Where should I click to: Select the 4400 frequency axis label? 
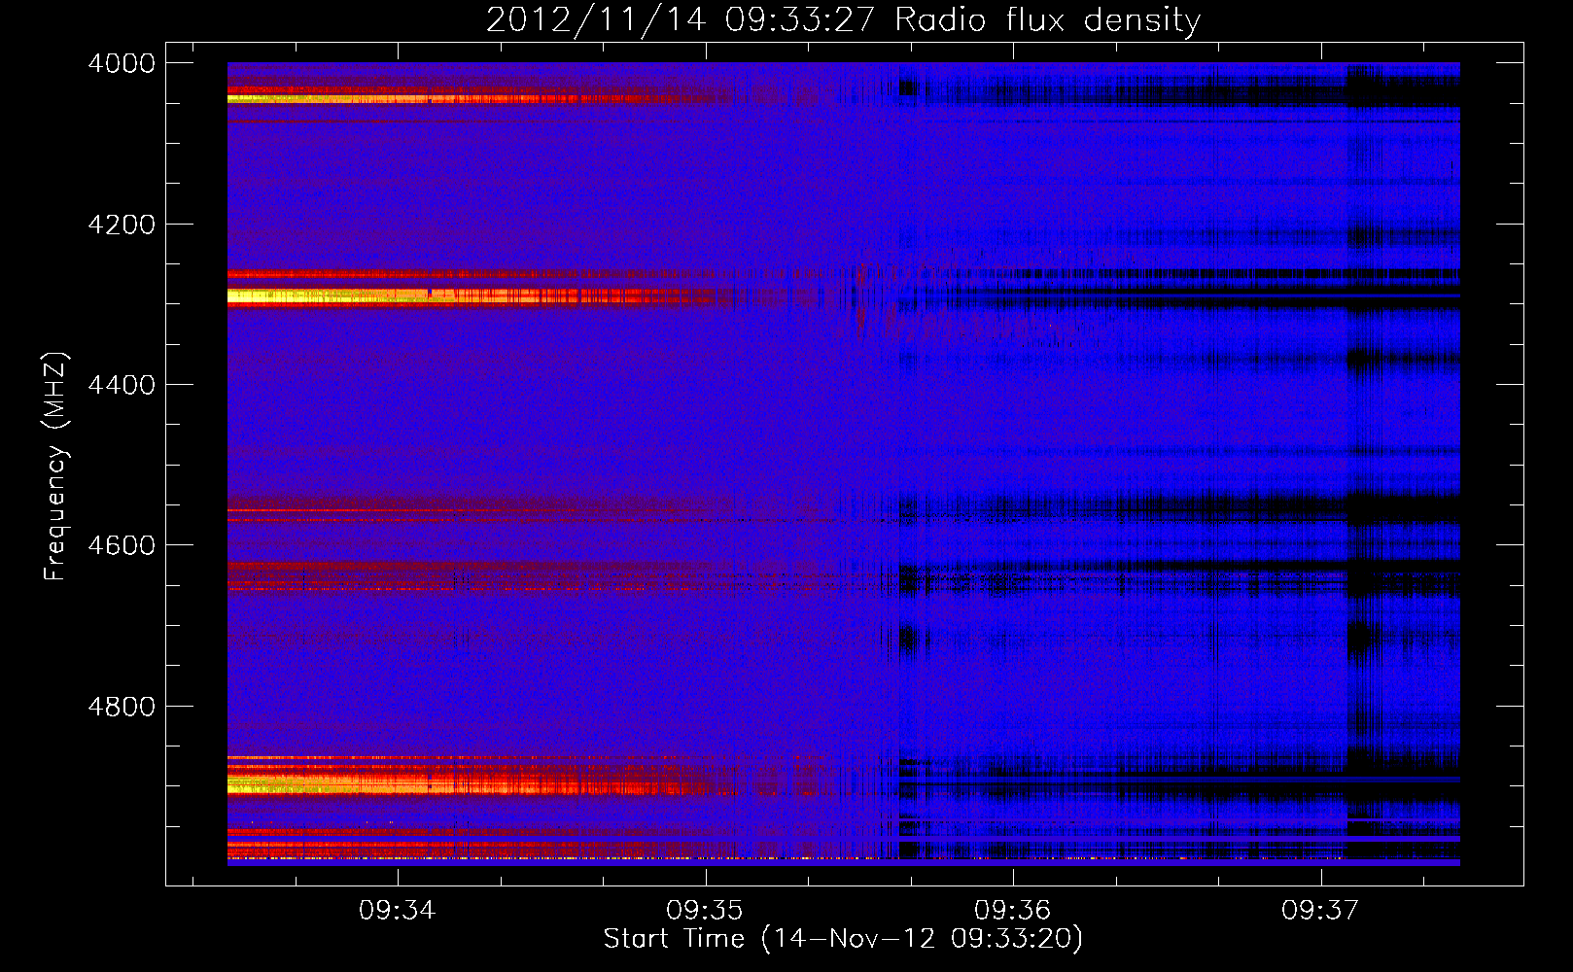click(x=122, y=385)
